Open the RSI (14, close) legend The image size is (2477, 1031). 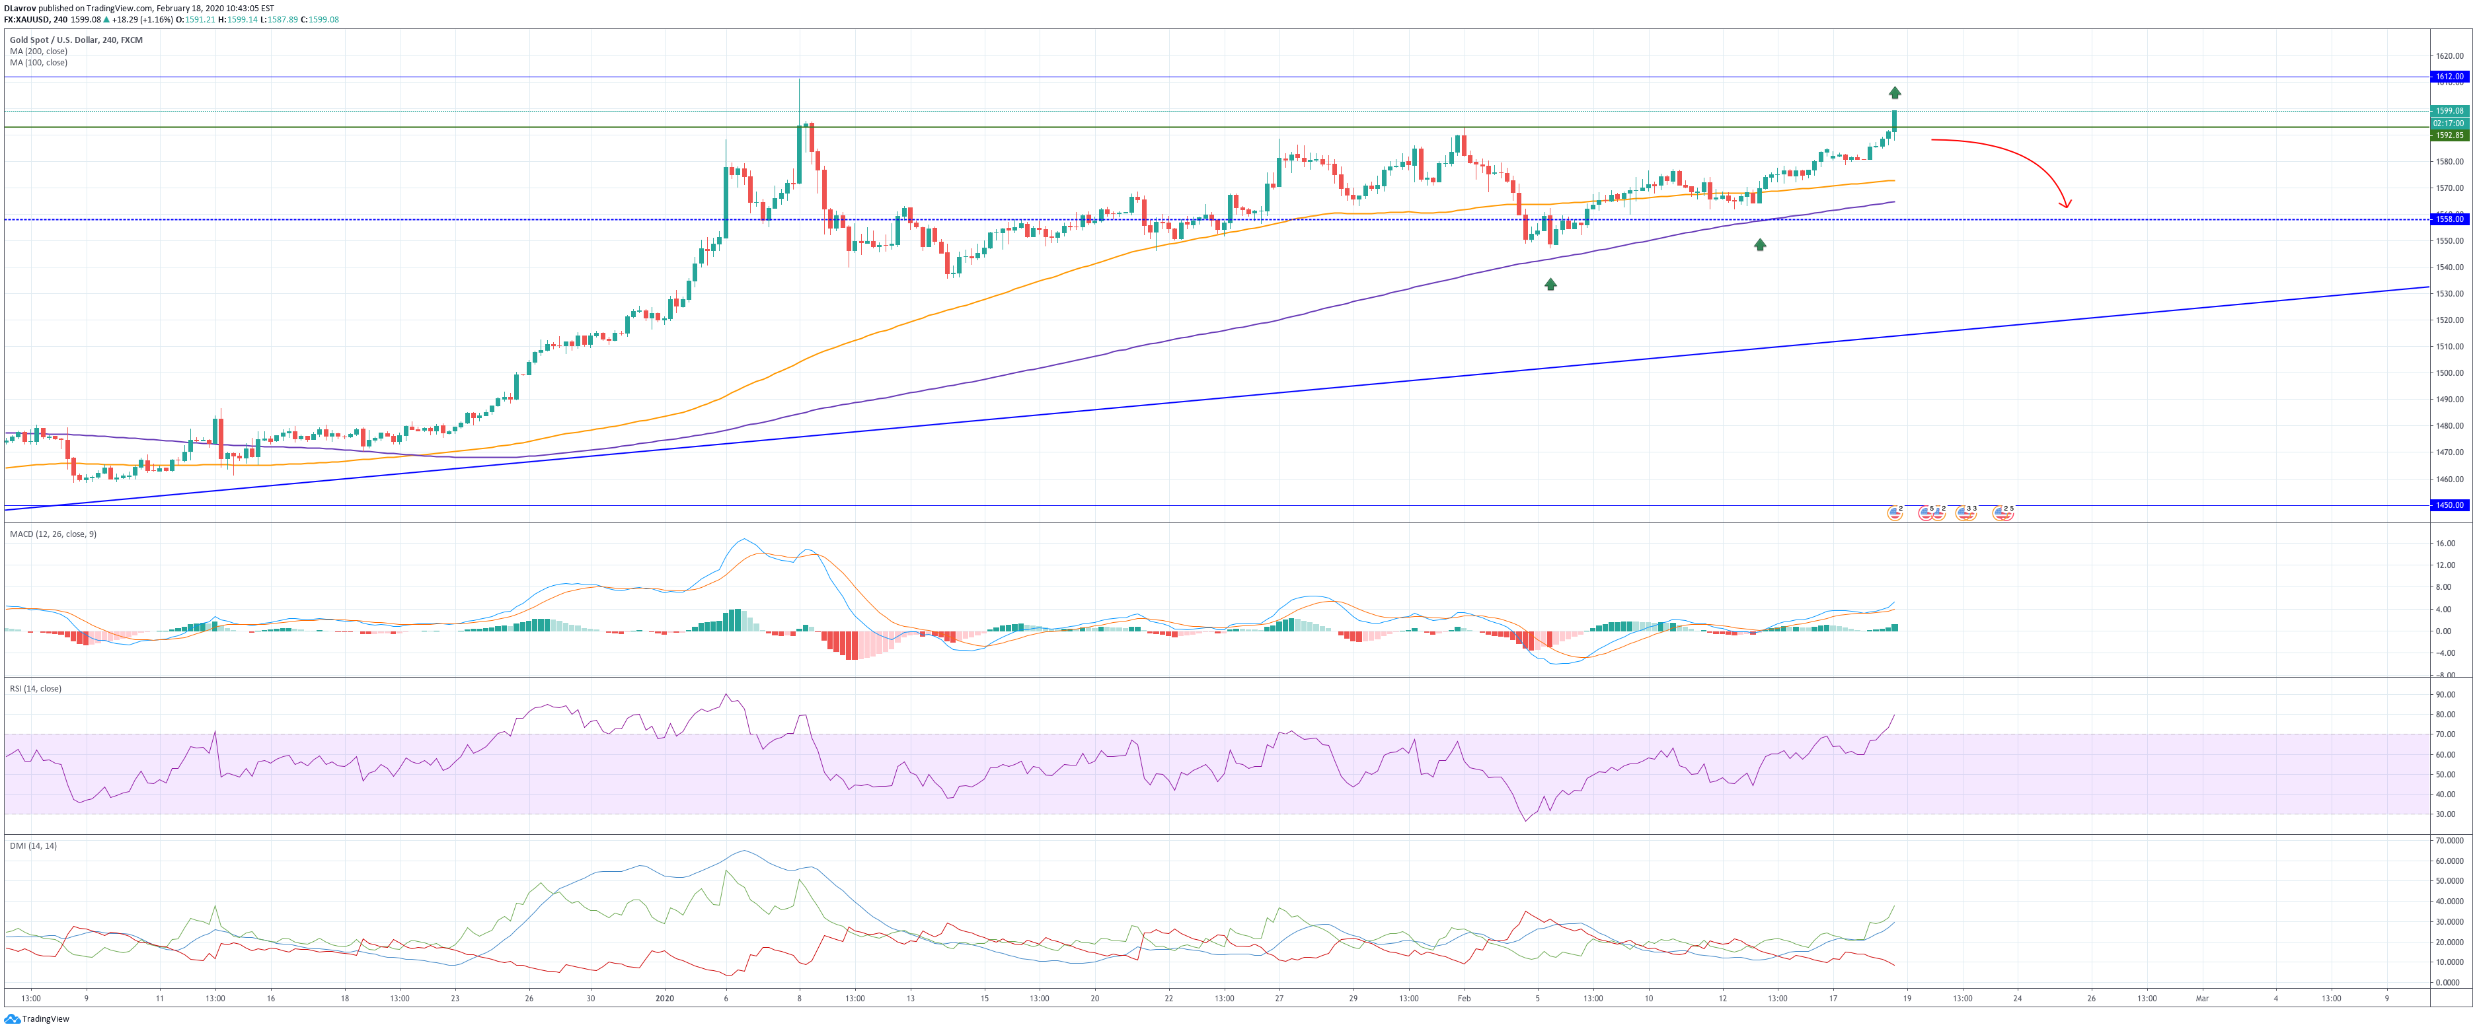click(x=36, y=689)
